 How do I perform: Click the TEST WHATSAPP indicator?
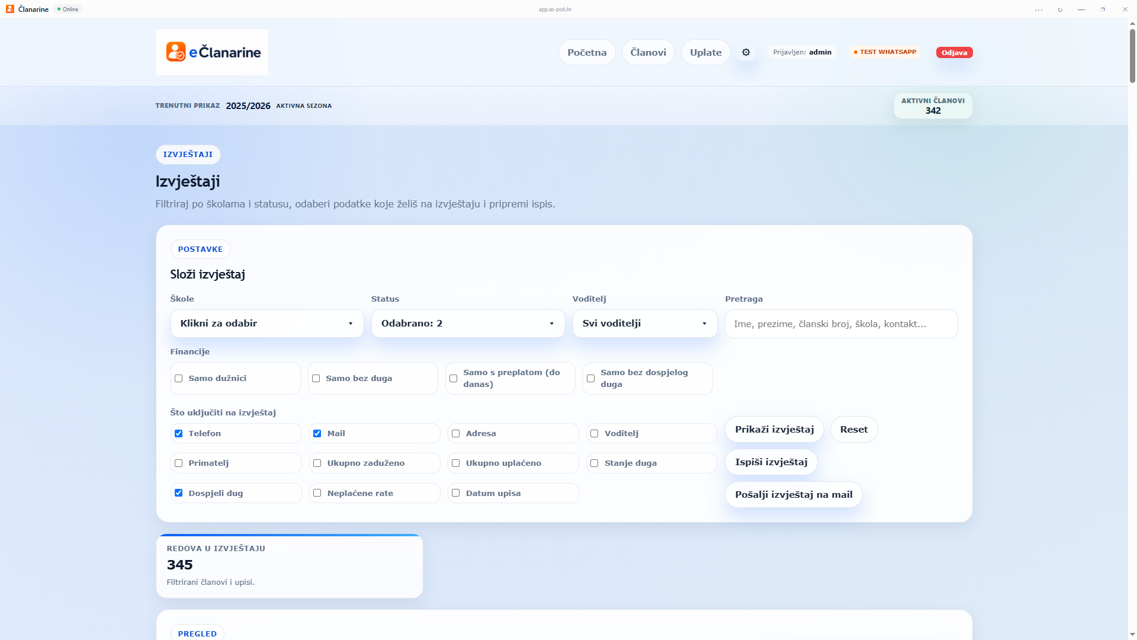885,52
